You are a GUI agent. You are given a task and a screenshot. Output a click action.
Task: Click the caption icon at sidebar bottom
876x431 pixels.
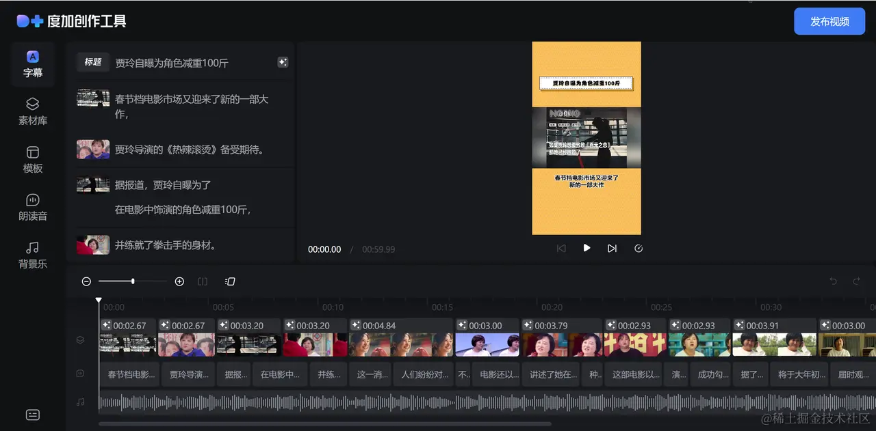tap(33, 415)
